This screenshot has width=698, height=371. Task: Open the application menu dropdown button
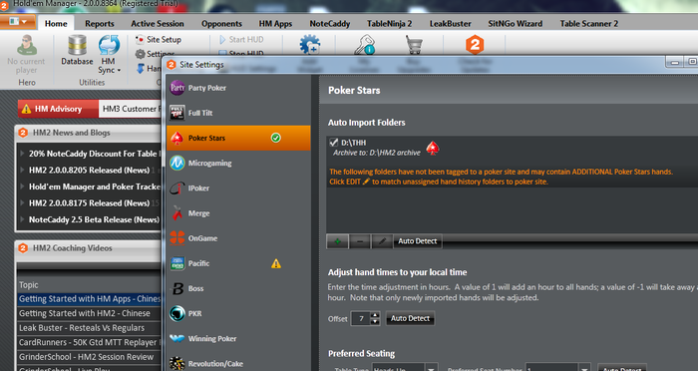pyautogui.click(x=18, y=21)
